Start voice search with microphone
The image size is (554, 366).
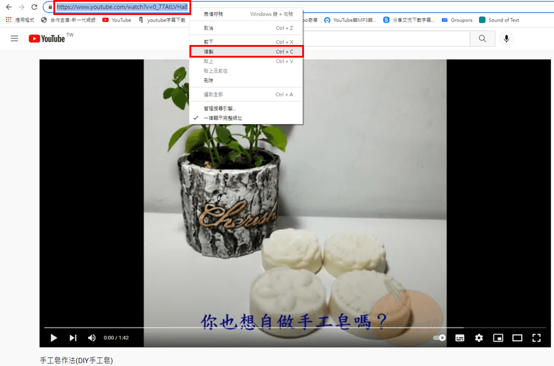coord(507,39)
